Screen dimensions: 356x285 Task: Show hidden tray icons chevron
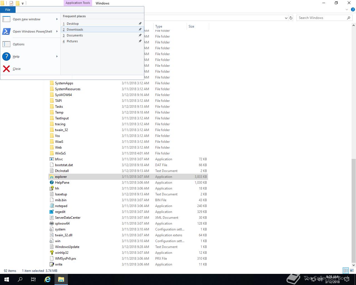pos(307,279)
